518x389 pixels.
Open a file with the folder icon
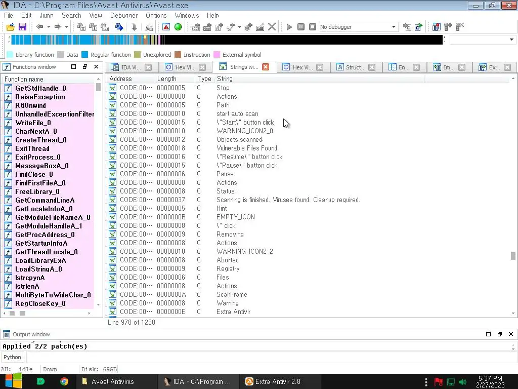click(x=10, y=27)
